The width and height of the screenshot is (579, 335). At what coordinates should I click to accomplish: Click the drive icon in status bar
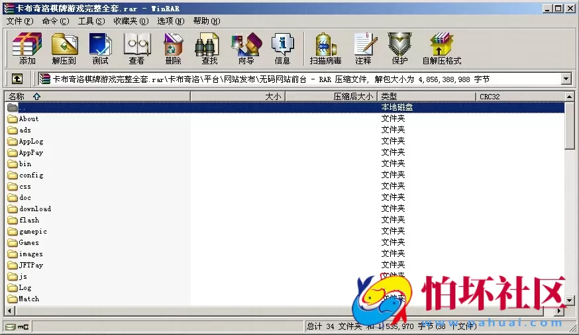click(x=11, y=326)
